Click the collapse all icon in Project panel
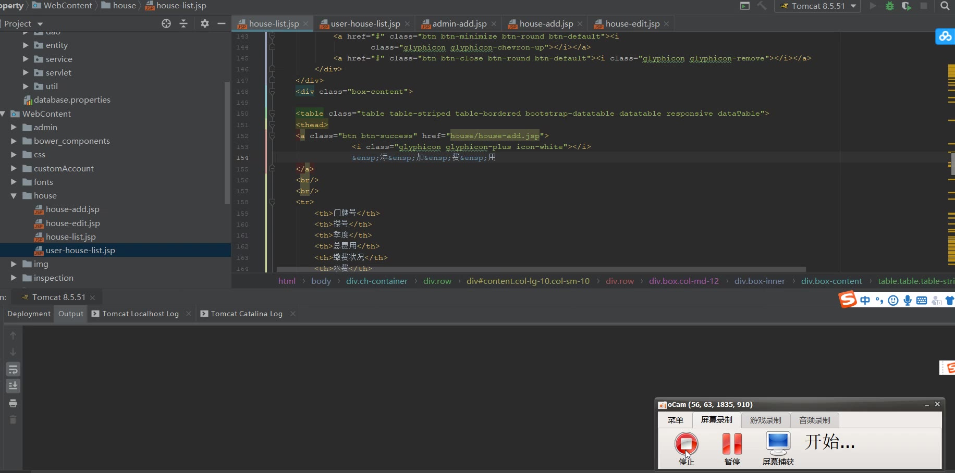The height and width of the screenshot is (473, 955). click(183, 23)
